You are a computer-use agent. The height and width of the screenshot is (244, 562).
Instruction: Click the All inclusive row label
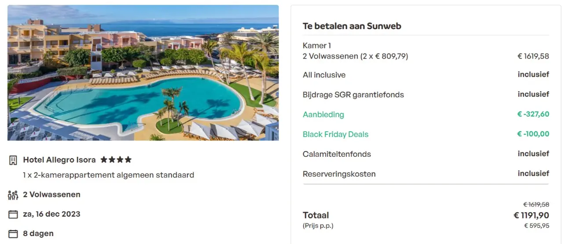pos(324,75)
